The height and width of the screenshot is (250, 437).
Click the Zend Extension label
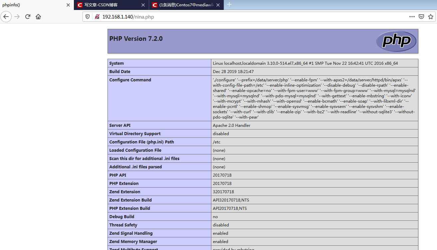tap(125, 192)
